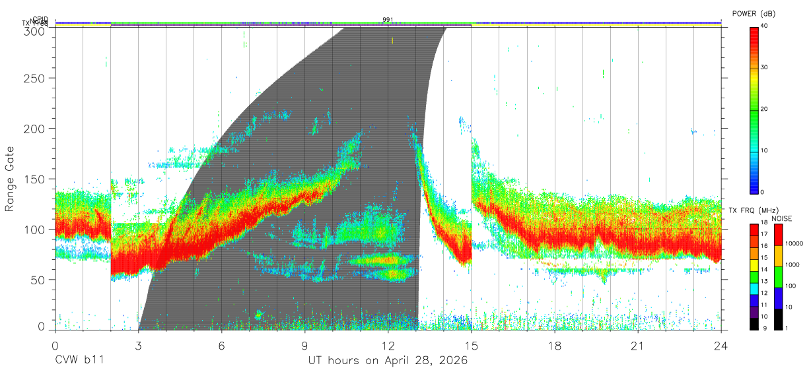Click the 10000 tick on NOISE colorbar

[795, 244]
